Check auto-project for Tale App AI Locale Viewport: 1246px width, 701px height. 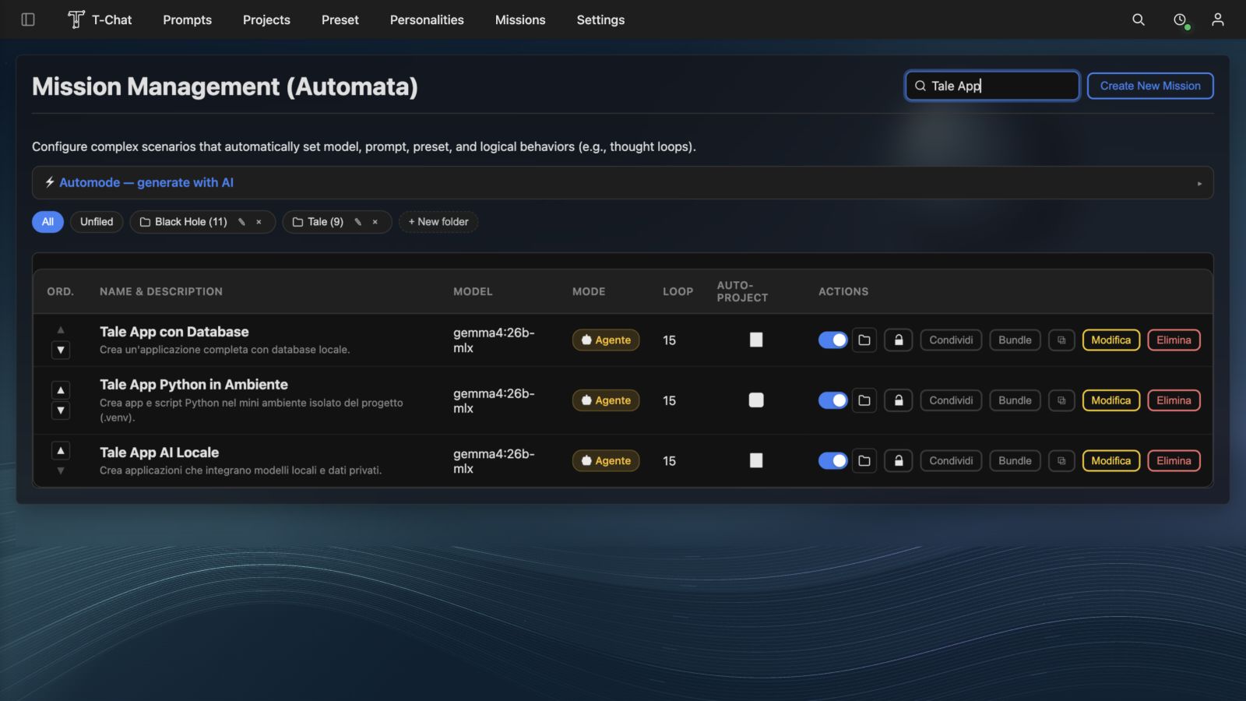(x=756, y=460)
